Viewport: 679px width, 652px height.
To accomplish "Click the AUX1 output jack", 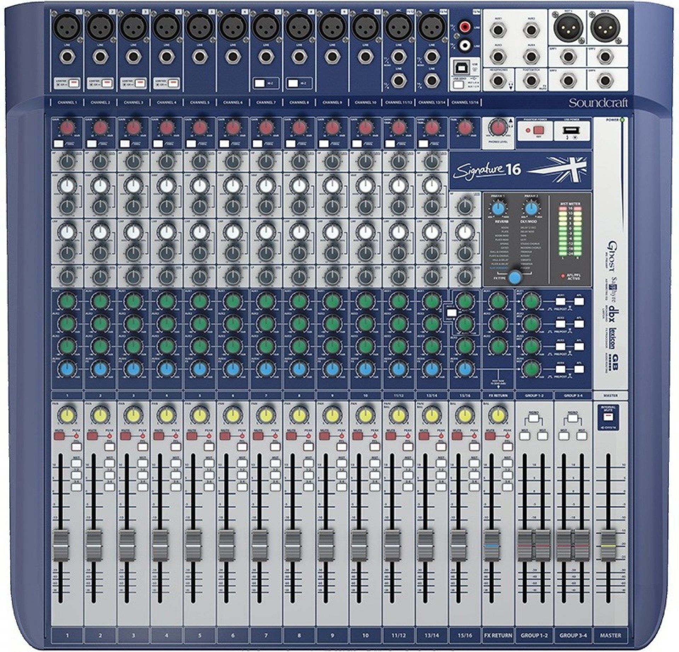I will pyautogui.click(x=498, y=31).
